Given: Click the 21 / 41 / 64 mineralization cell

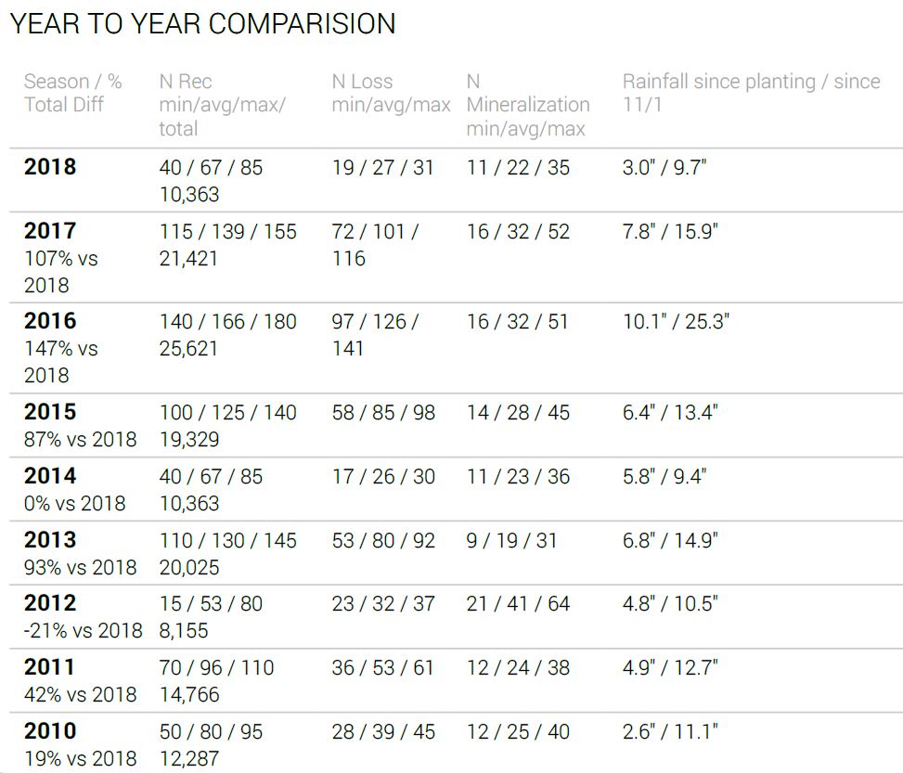Looking at the screenshot, I should 518,604.
